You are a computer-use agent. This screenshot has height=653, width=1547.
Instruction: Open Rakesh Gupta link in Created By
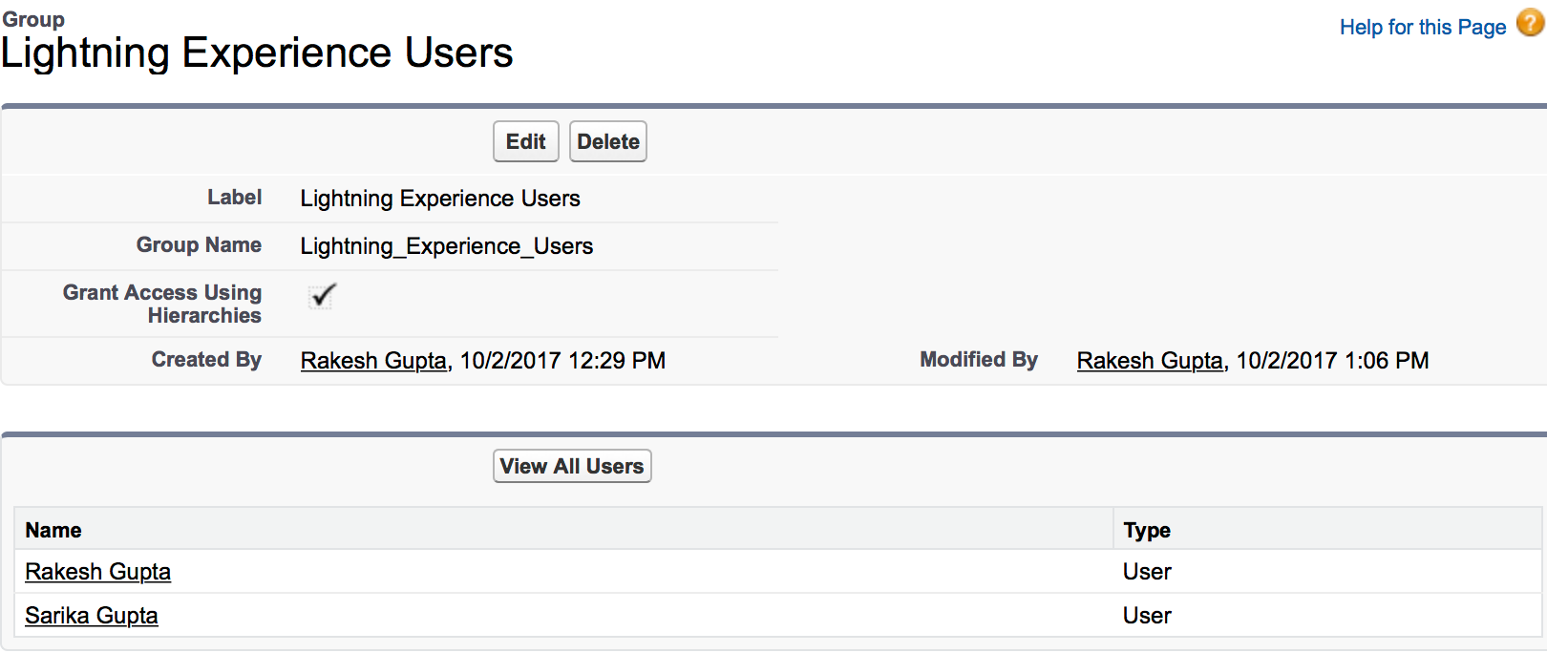point(373,361)
